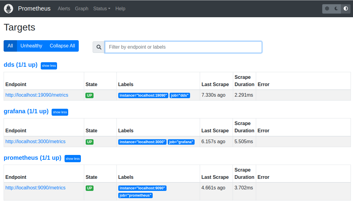Collapse grafana pool with show less
This screenshot has height=206, width=353.
(60, 112)
